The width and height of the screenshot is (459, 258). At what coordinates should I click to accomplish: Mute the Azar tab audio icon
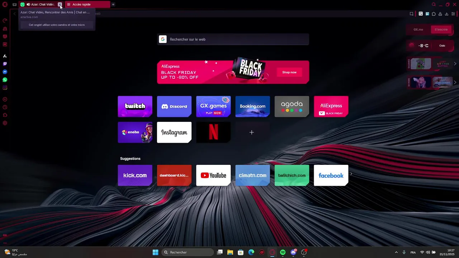(28, 5)
